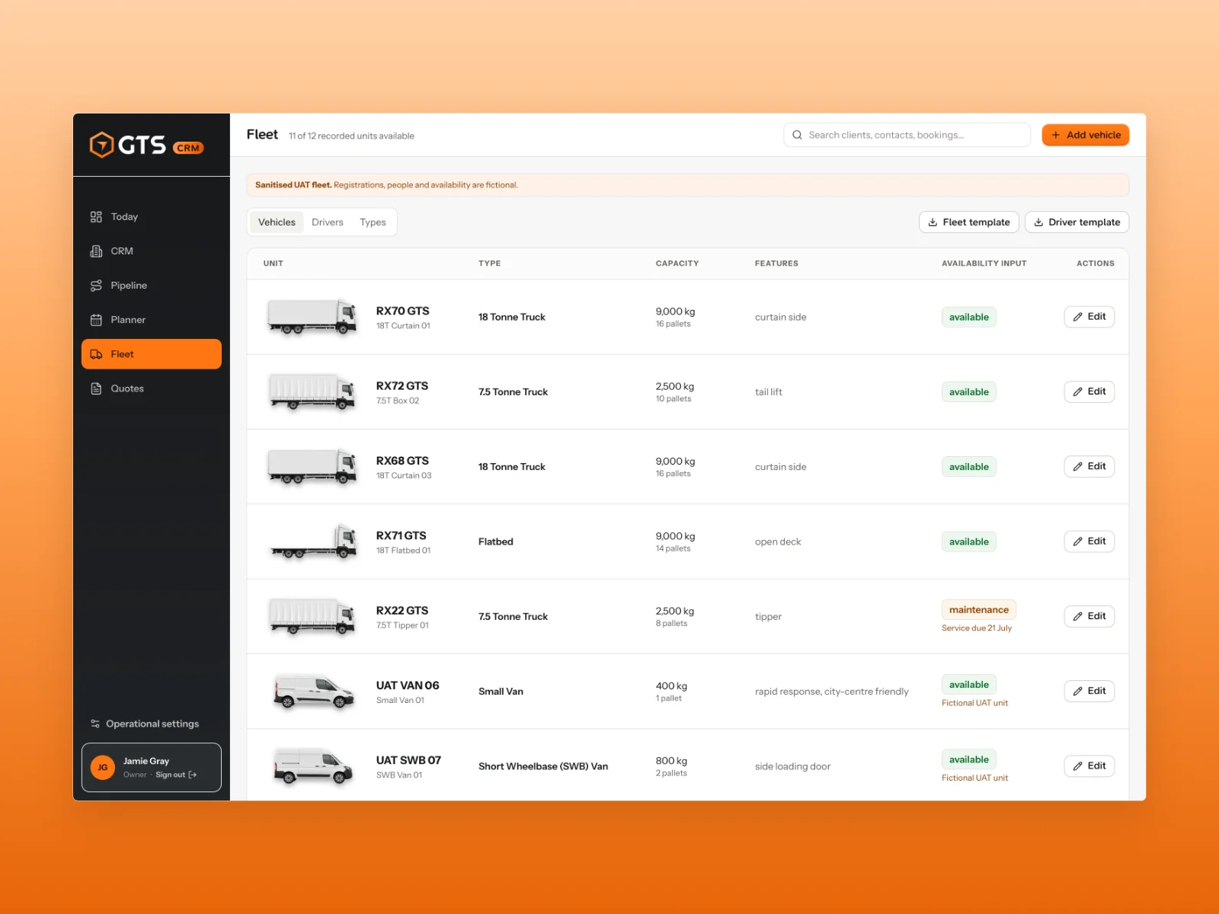Click the CRM building icon in sidebar
Screen dimensions: 1219x914
[96, 251]
